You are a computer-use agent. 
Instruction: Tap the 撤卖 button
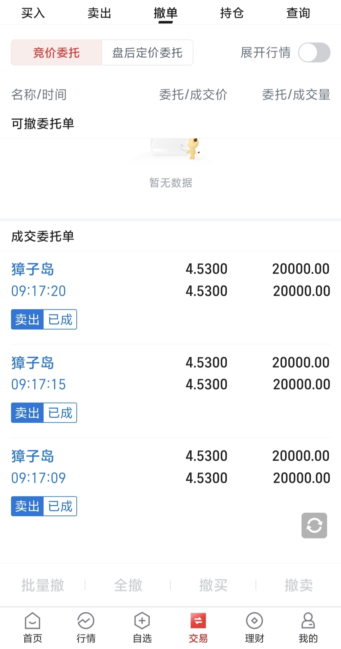tap(298, 585)
